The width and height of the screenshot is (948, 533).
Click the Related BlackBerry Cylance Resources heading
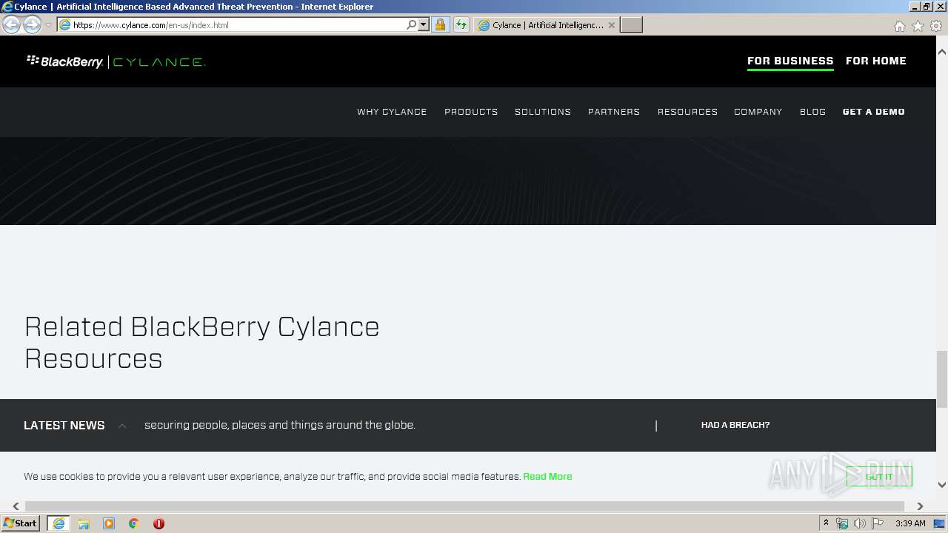[x=201, y=342]
